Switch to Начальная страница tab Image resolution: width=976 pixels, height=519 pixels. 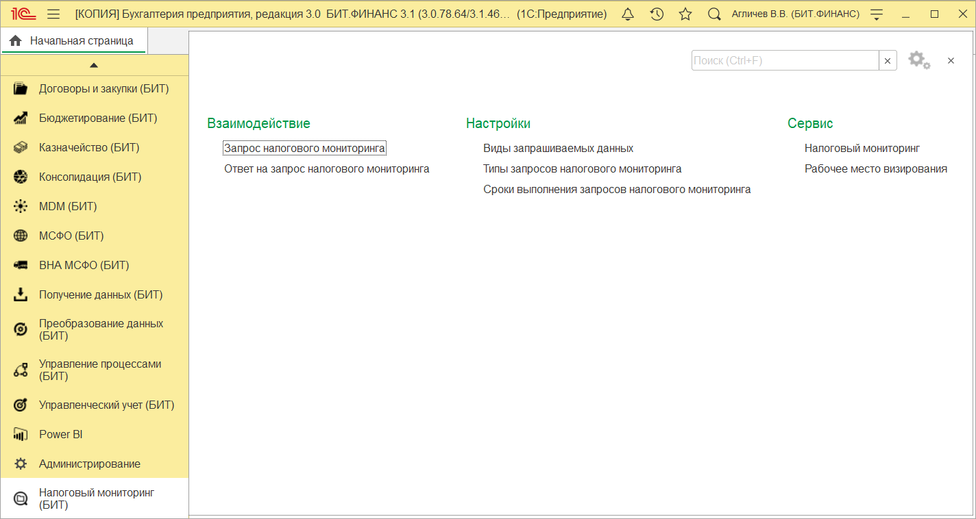pyautogui.click(x=74, y=41)
